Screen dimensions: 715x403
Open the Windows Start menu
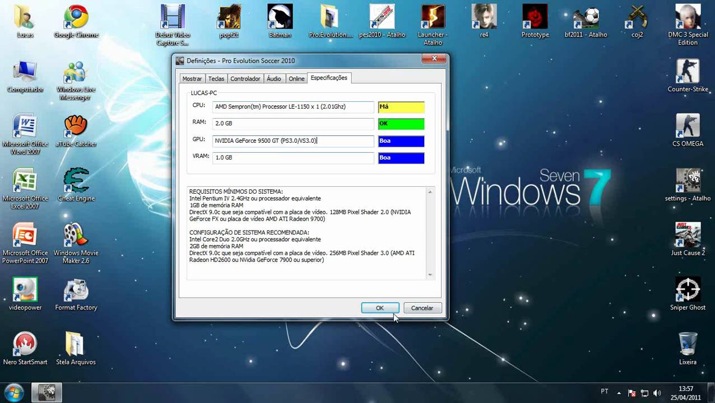(x=13, y=392)
